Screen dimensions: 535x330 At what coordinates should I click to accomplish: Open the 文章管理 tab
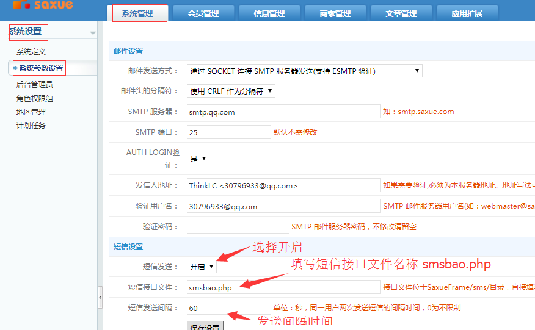click(401, 13)
